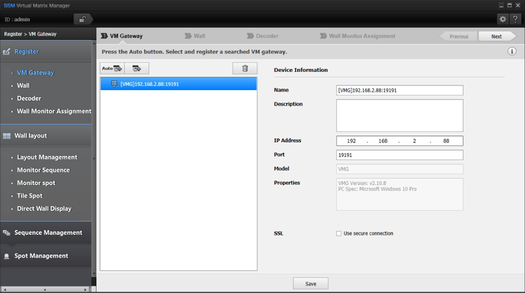
Task: Show info via the circled i icon
Action: point(512,51)
